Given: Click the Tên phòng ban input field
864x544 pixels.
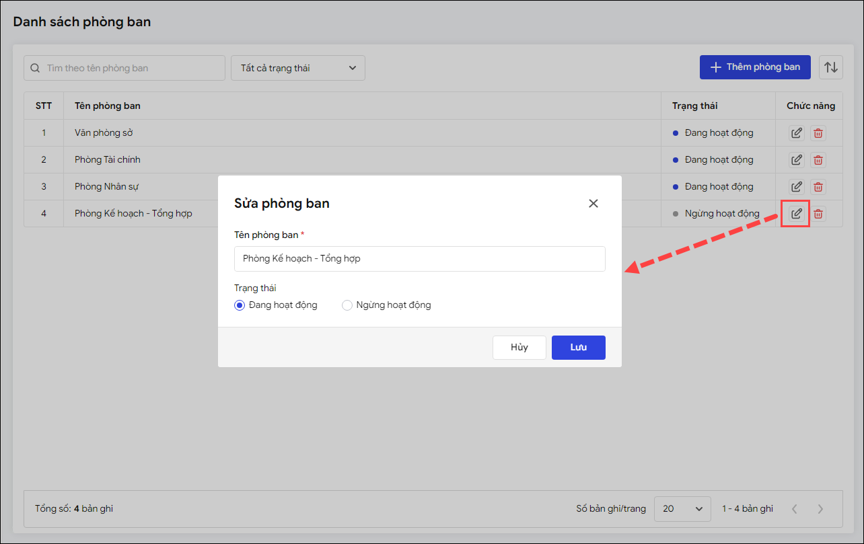Looking at the screenshot, I should [x=419, y=259].
